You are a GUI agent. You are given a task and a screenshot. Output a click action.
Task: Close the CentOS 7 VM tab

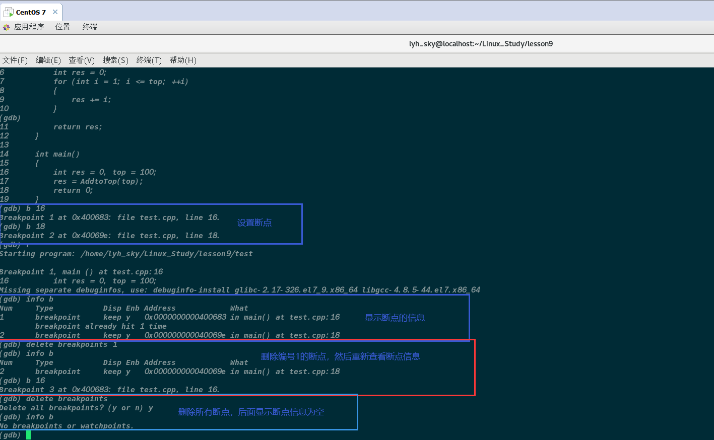pos(55,12)
